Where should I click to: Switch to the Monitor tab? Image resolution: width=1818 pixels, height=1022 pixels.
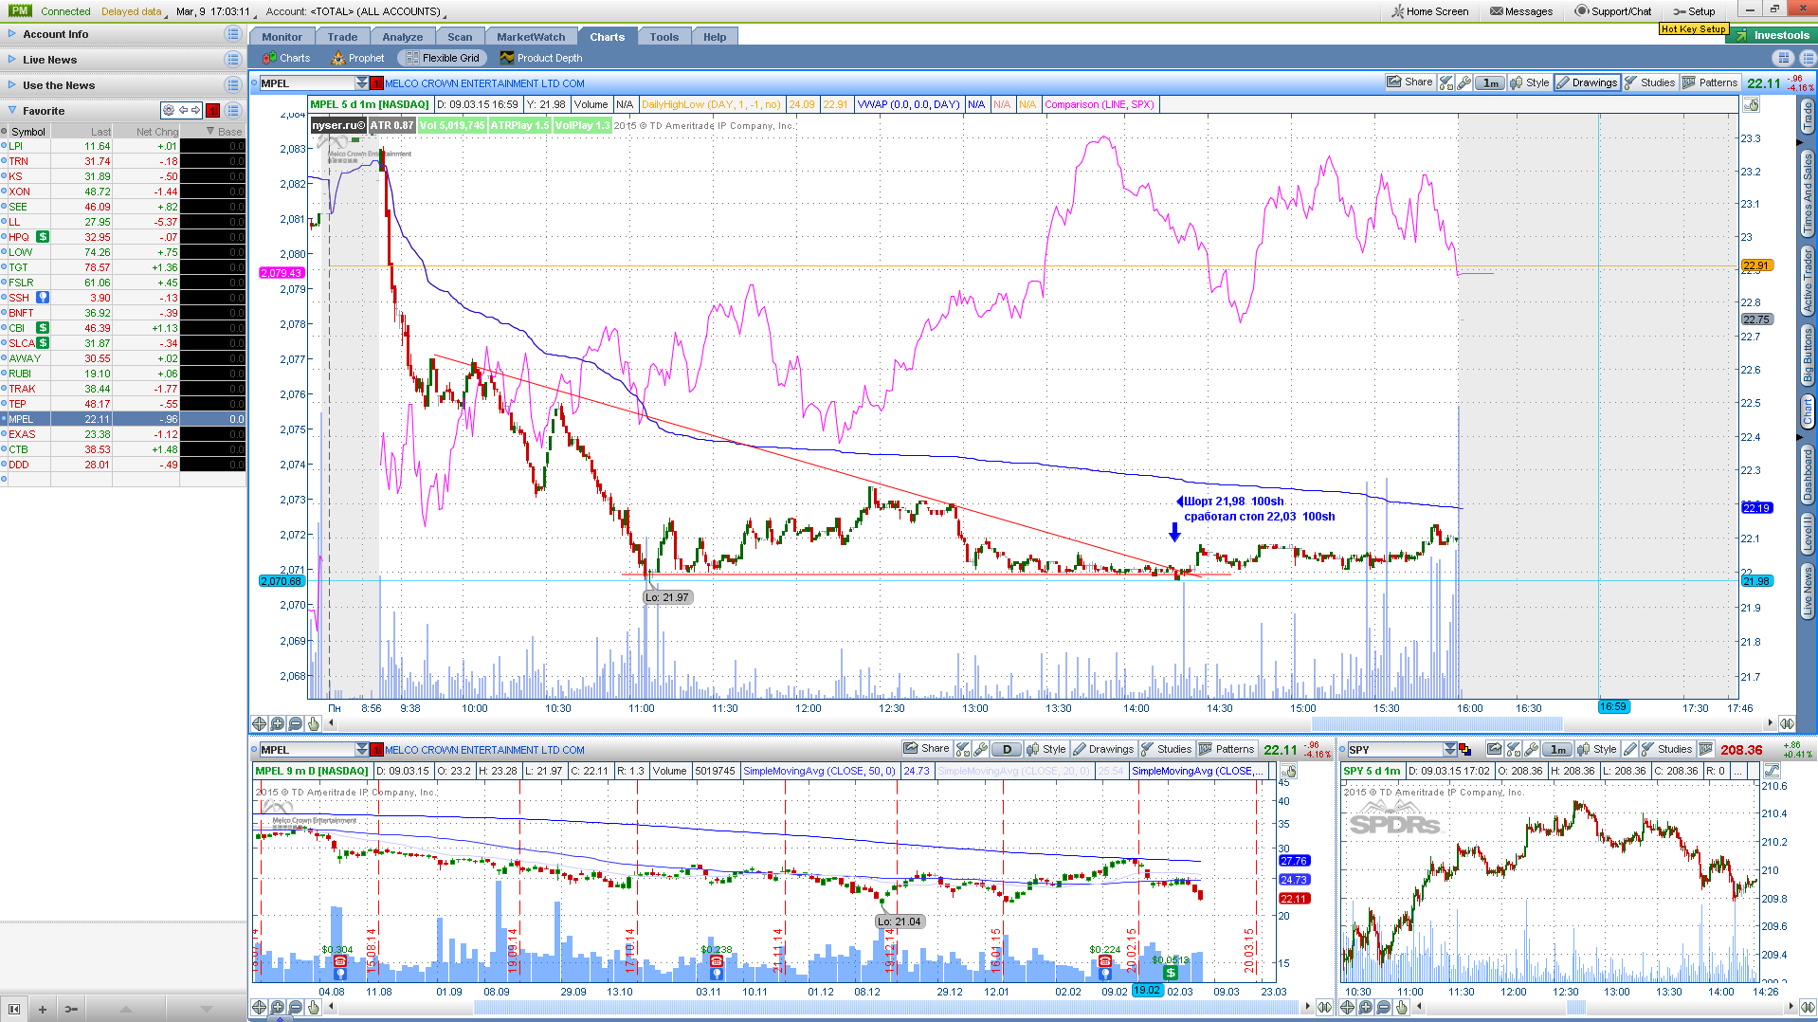(282, 37)
